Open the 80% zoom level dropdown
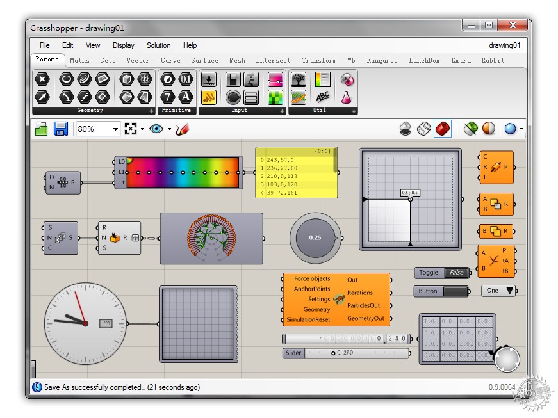The width and height of the screenshot is (558, 418). click(115, 129)
